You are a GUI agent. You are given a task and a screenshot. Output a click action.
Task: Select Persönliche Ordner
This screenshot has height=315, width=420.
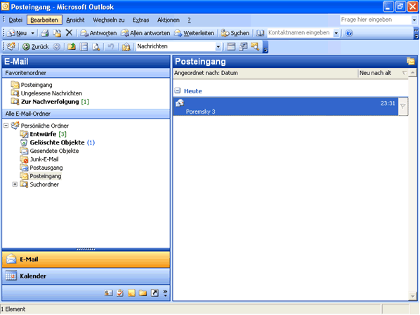click(40, 126)
